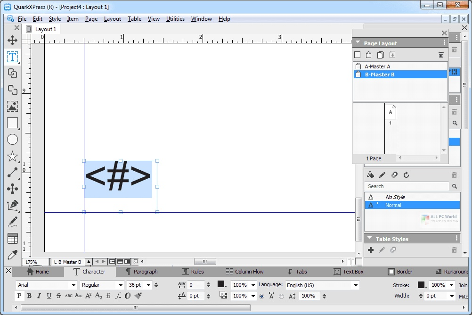Select the Oval box tool

(x=13, y=139)
